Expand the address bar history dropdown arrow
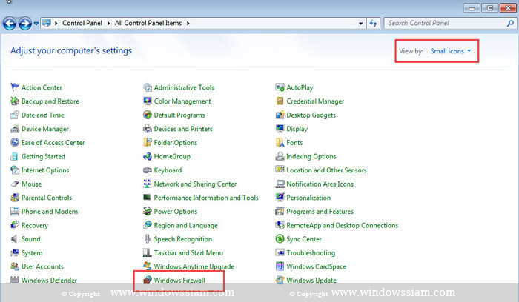 (x=360, y=24)
